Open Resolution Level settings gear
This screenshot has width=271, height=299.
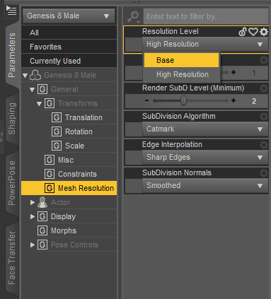coord(264,32)
